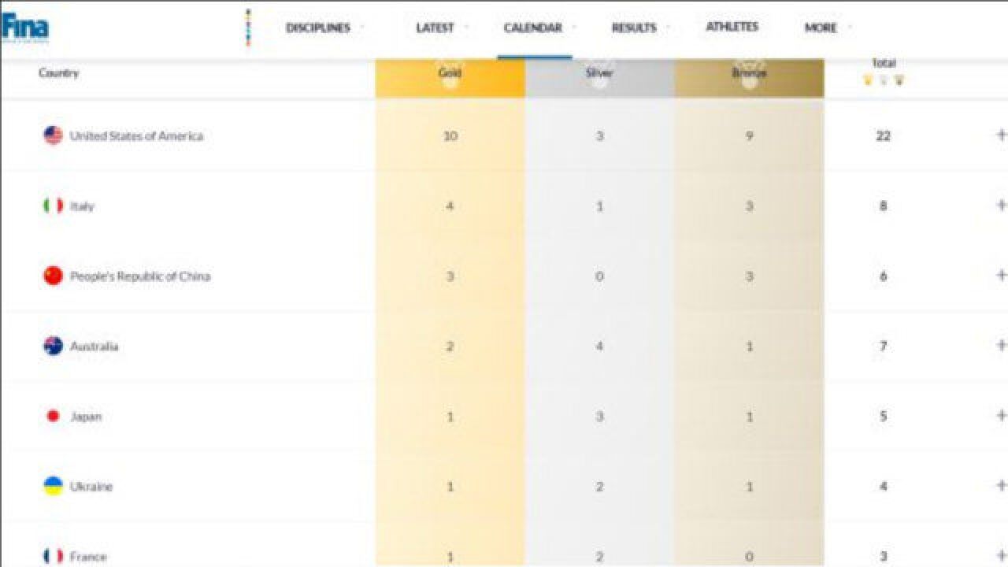Click USA total medal count 22
1008x567 pixels.
883,135
